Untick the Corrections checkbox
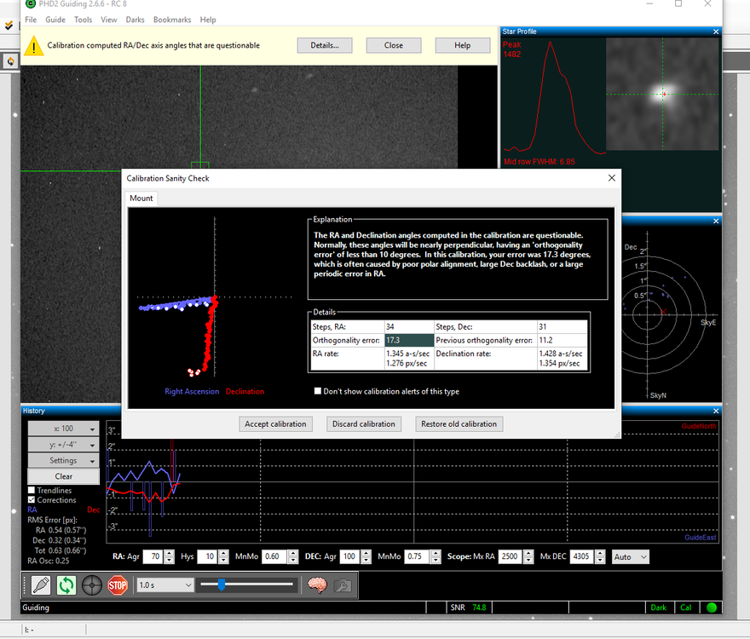750x639 pixels. 32,500
